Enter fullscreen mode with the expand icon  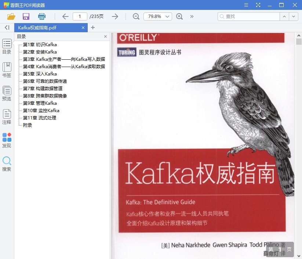click(258, 5)
